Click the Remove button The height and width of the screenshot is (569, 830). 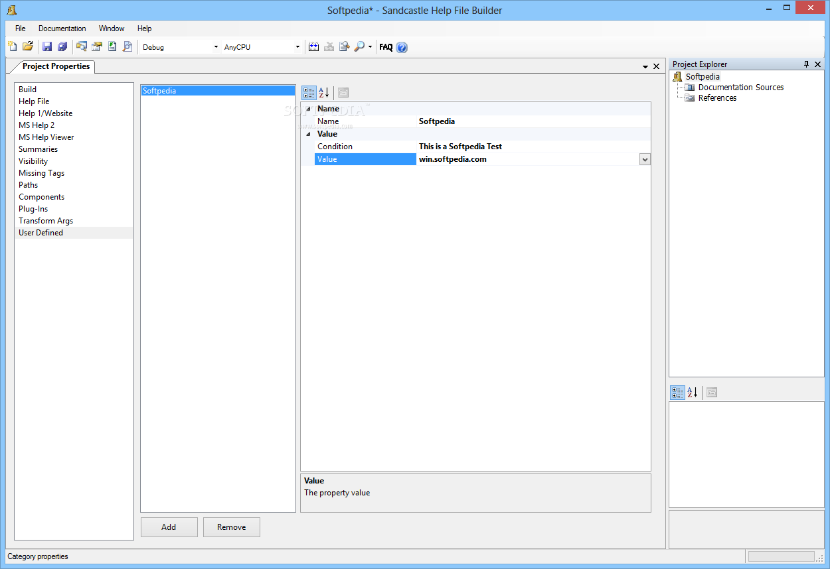pos(231,527)
